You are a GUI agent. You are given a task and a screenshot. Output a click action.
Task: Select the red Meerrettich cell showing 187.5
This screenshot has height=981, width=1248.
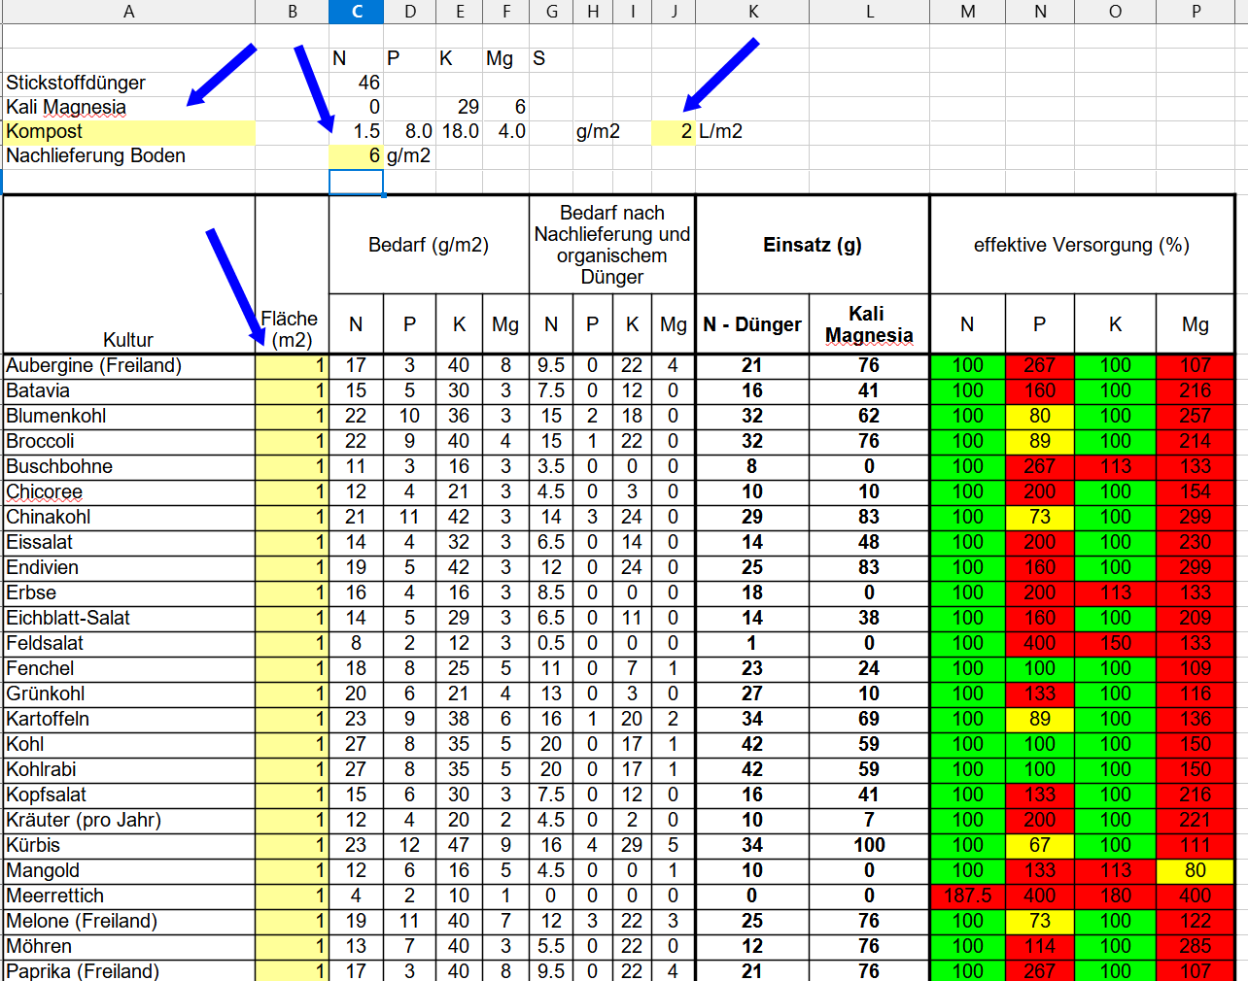pos(967,896)
